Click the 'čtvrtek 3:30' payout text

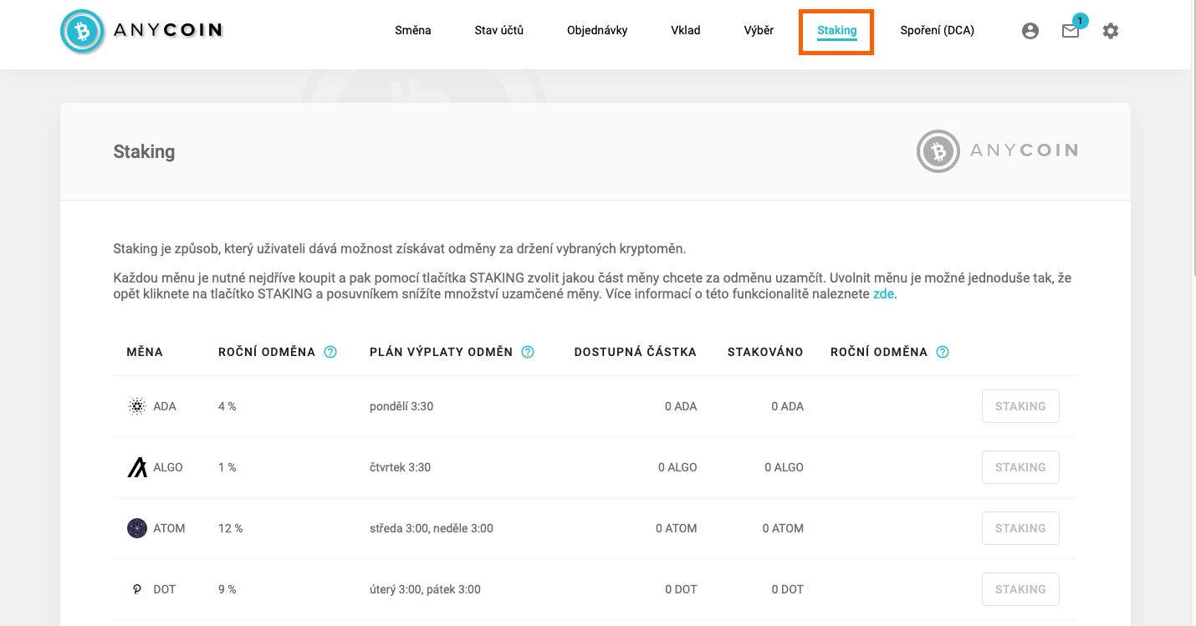click(401, 467)
